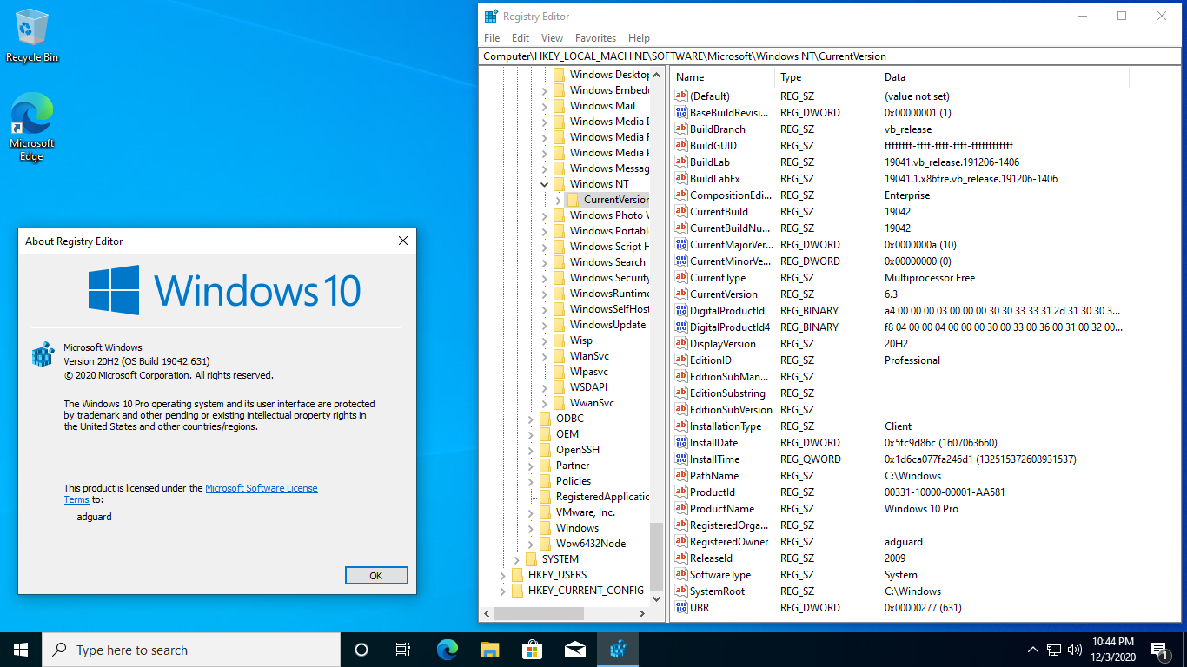Viewport: 1187px width, 667px height.
Task: Open the Mail app on taskbar
Action: (x=574, y=650)
